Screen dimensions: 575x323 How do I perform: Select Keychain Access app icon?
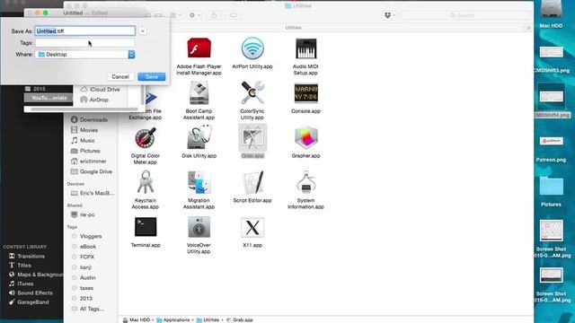[x=146, y=182]
